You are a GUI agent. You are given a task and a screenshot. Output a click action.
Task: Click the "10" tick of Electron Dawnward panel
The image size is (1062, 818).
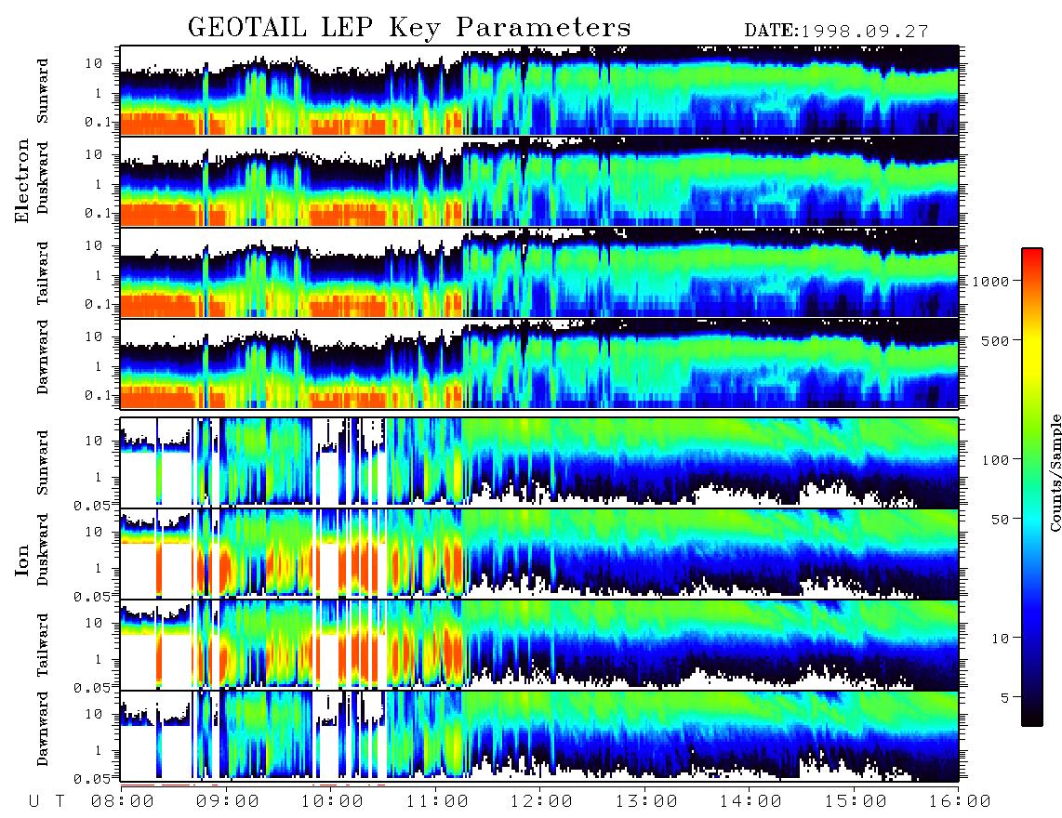(94, 336)
